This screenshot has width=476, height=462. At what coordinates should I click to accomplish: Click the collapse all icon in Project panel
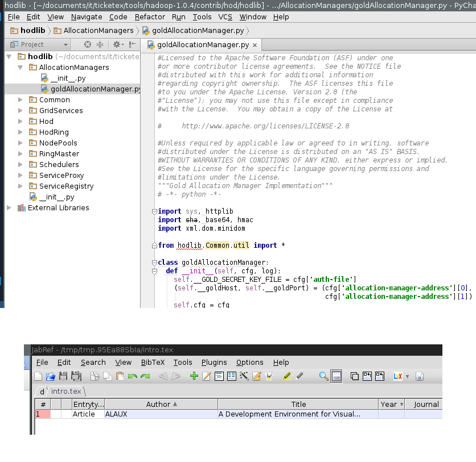pos(100,44)
